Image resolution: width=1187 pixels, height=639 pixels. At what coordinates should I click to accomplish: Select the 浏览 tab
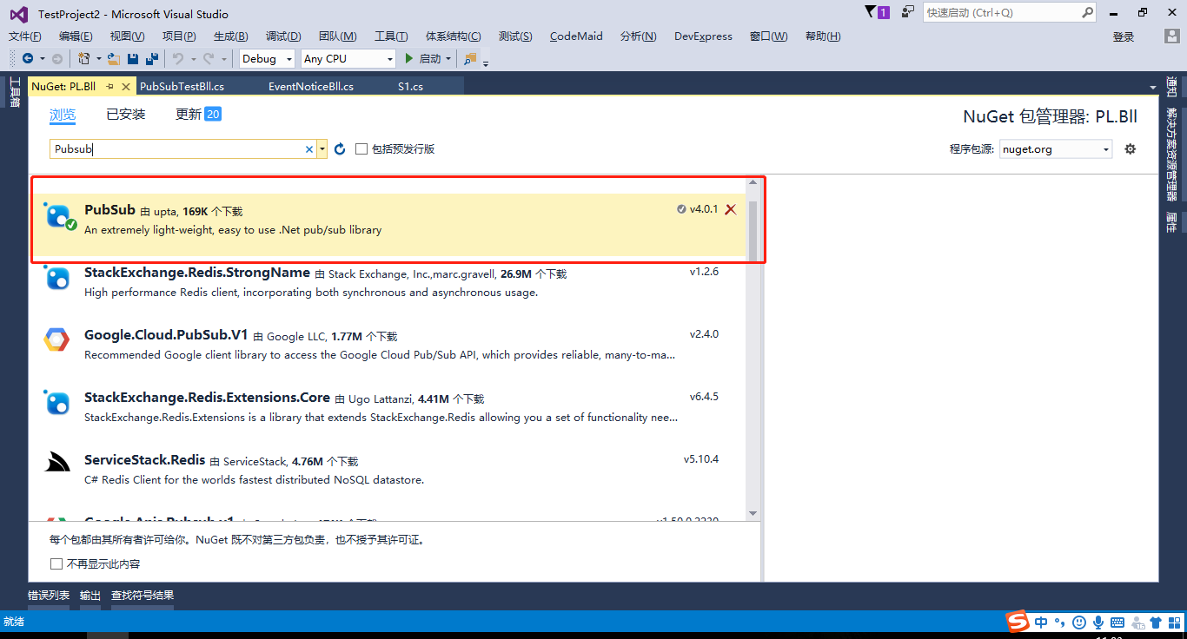click(63, 115)
